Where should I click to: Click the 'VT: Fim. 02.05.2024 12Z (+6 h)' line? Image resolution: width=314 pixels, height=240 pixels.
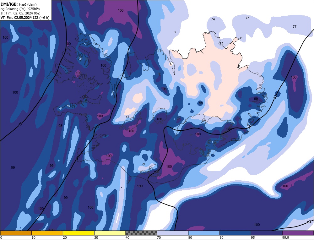point(25,18)
